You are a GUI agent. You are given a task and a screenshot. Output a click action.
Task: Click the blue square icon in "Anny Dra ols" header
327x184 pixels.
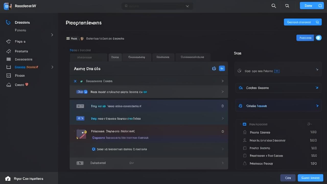[222, 68]
